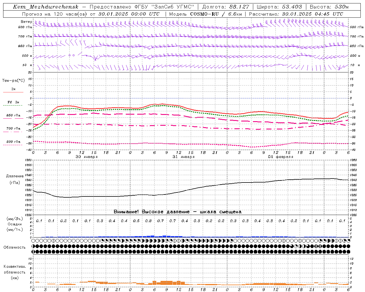Image resolution: width=365 pixels, height=292 pixels.
Task: Click the 'Модель COSMO-RU / 6.6км' text
Action: click(x=205, y=14)
